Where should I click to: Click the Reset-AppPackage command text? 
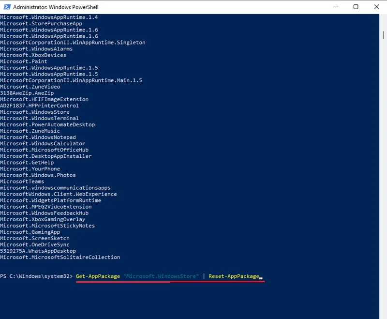234,276
